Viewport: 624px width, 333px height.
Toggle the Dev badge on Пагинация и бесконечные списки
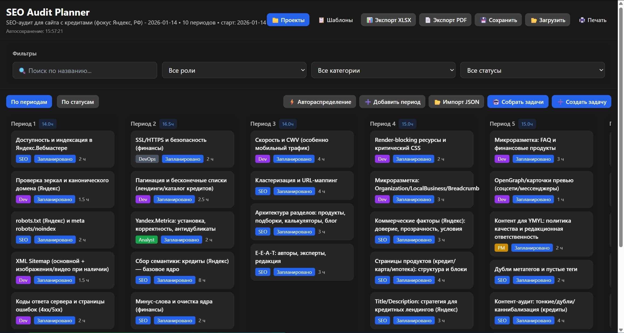tap(143, 199)
